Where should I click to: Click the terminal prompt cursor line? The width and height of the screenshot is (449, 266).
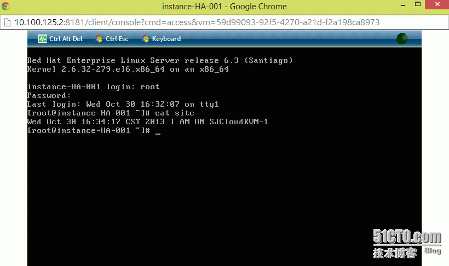[94, 131]
